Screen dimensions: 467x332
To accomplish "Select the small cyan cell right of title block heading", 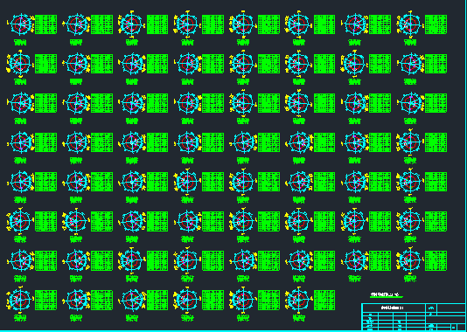I will point(431,308).
